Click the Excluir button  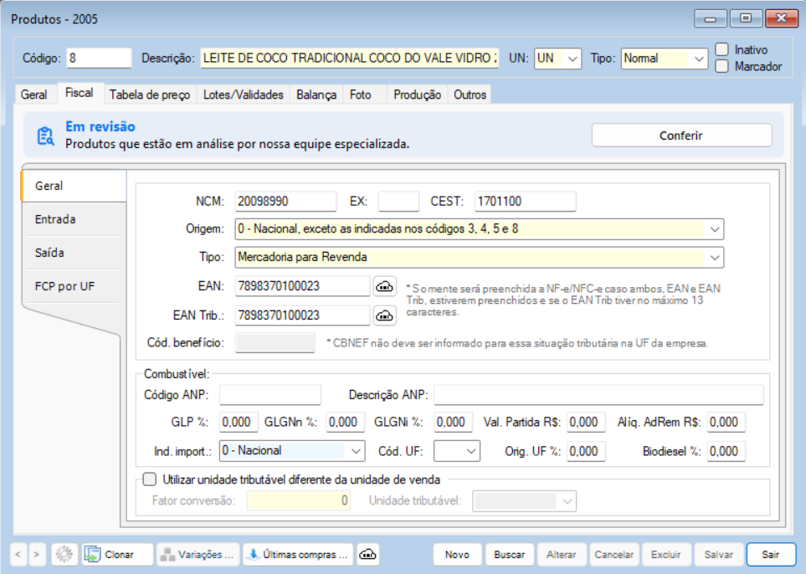[666, 555]
